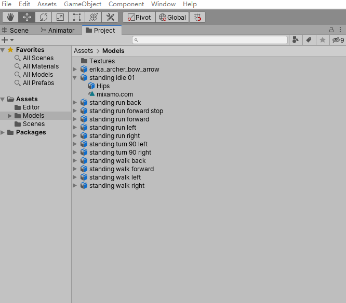Lock the Project panel

(331, 30)
